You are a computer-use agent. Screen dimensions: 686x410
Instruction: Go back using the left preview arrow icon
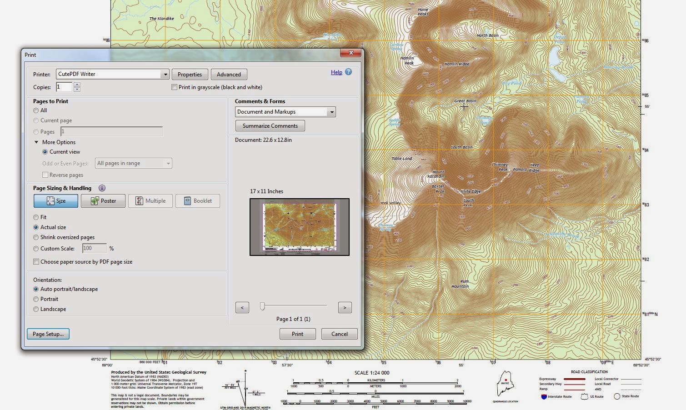point(242,307)
